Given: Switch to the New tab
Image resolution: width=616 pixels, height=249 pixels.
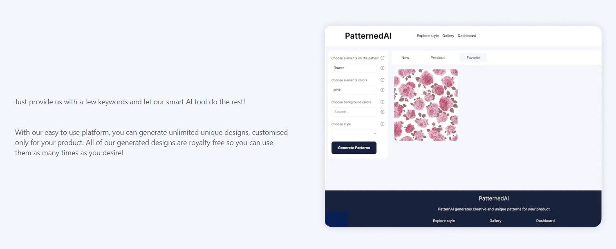Looking at the screenshot, I should [x=405, y=57].
